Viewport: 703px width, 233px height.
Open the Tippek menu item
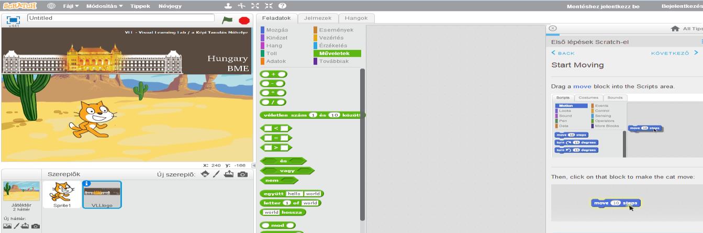click(140, 6)
